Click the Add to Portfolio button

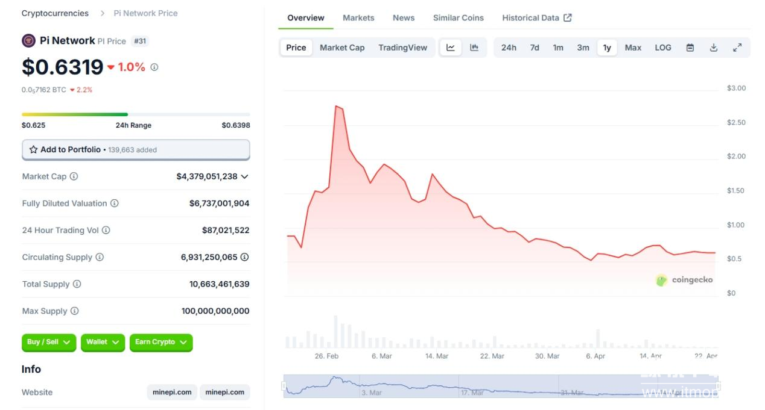pos(136,149)
